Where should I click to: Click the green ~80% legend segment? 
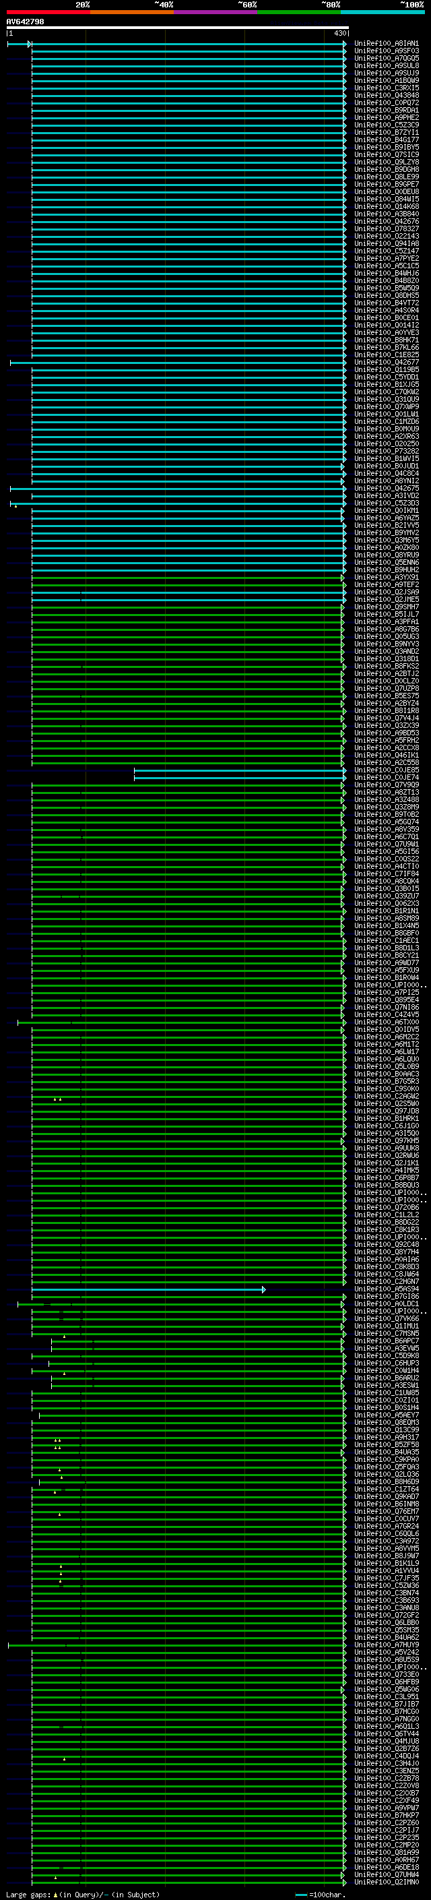point(298,12)
